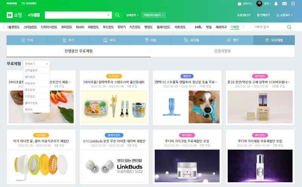302x187 pixels.
Task: Open the 루디아 가지크림 product image
Action: pos(187,166)
